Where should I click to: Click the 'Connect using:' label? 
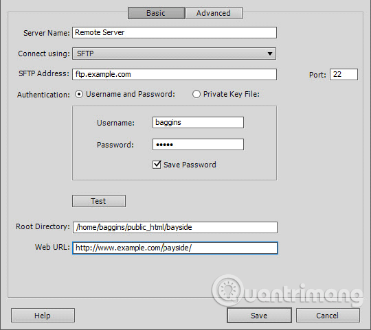coord(44,54)
